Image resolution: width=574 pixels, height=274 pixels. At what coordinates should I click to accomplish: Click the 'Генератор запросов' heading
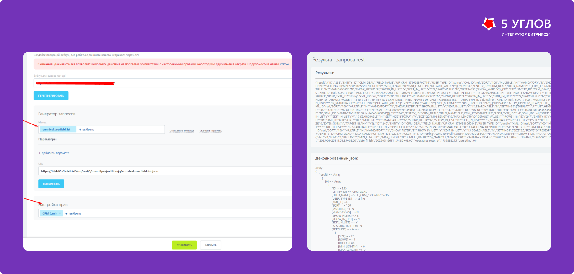pos(57,114)
